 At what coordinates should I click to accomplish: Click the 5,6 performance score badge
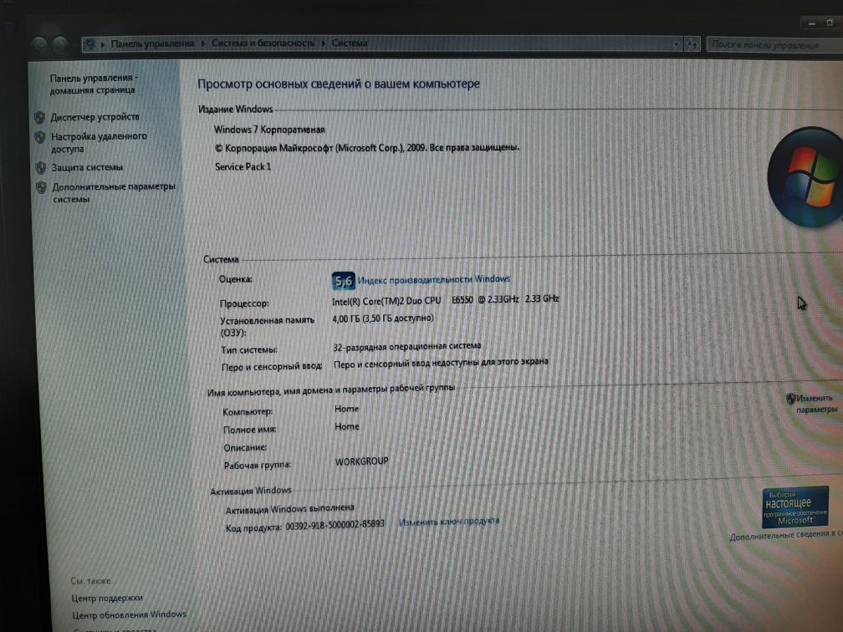(x=343, y=281)
